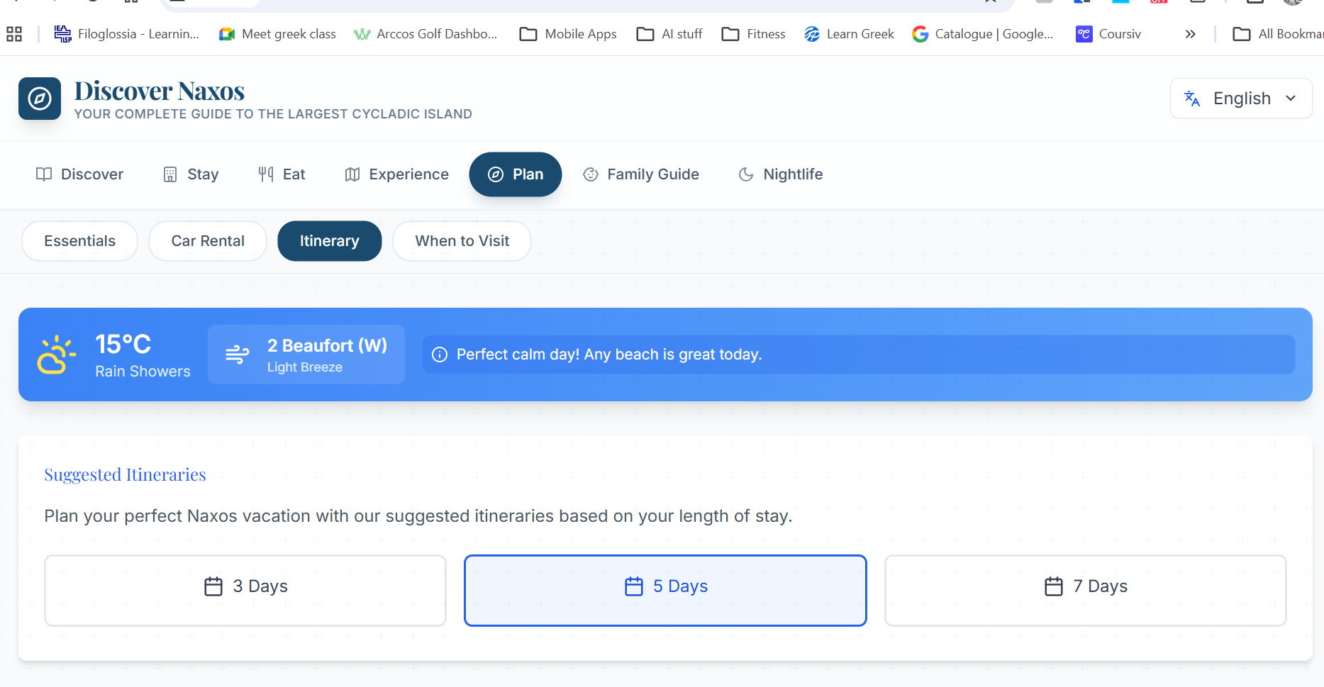Click the rain showers weather icon
Viewport: 1324px width, 687px height.
pyautogui.click(x=56, y=354)
